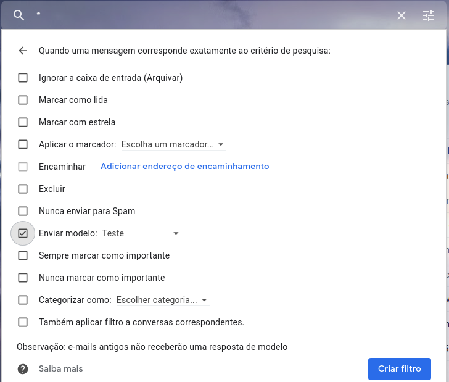Check Nunca marcar como importante
The height and width of the screenshot is (382, 449).
(x=23, y=278)
